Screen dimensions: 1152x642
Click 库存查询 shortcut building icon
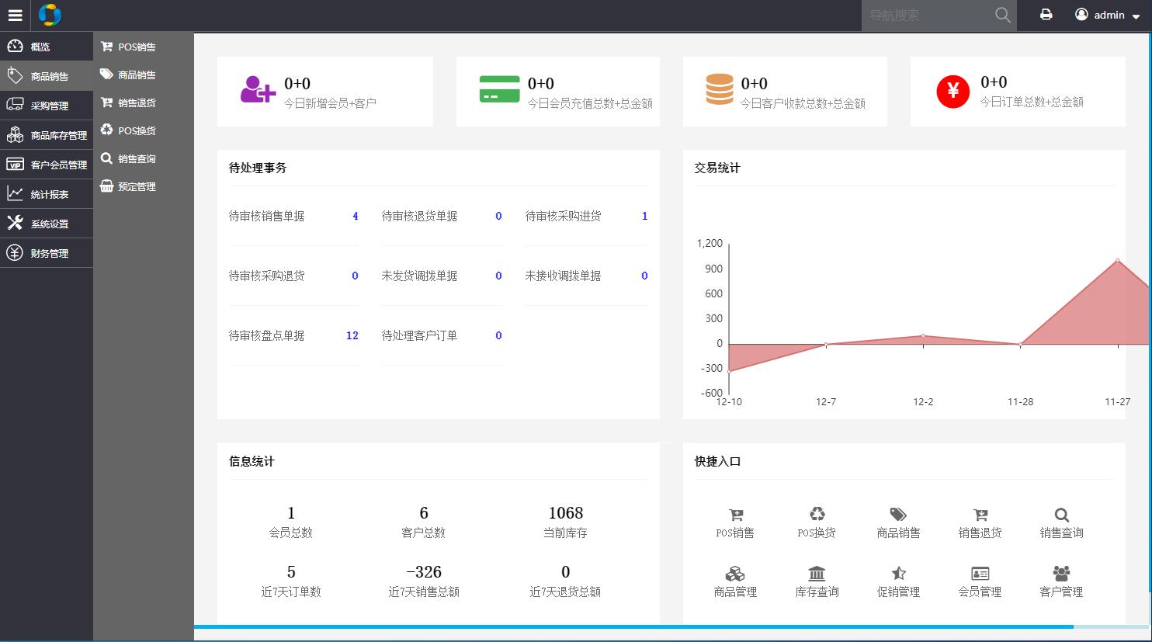[817, 573]
